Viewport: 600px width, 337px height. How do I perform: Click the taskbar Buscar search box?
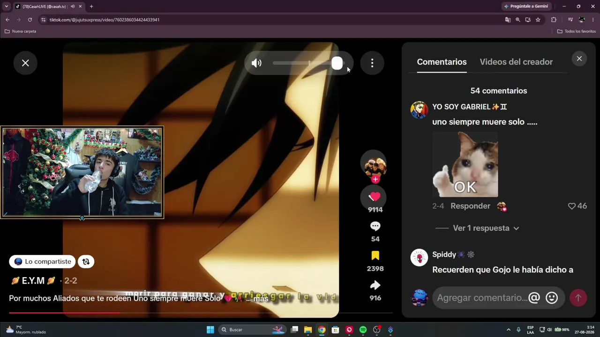click(x=252, y=330)
